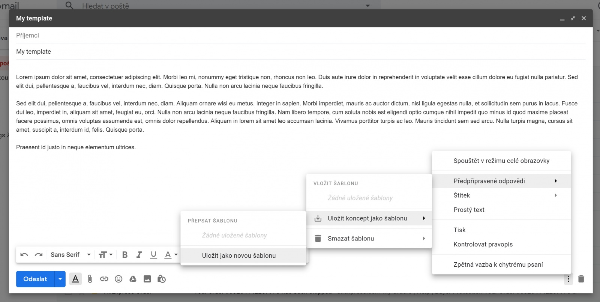
Task: Click disabled Žádné uložené šablony under Vložit šablonu
Action: (x=360, y=198)
